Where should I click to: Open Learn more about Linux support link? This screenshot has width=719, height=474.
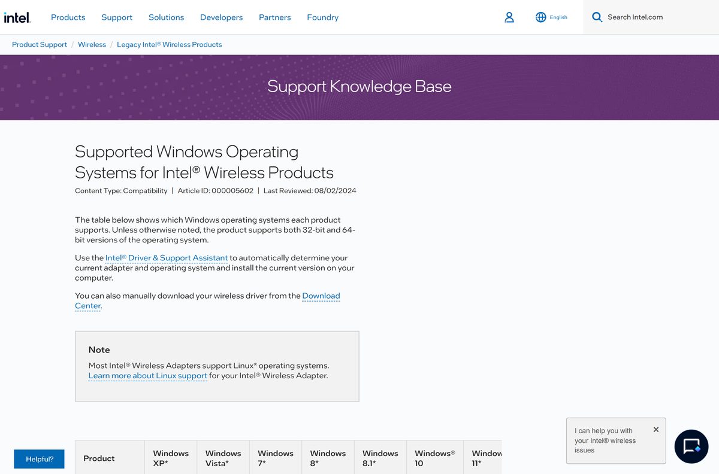pos(148,376)
